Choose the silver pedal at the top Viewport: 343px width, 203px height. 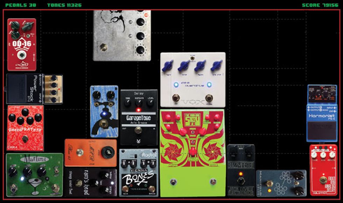[x=121, y=35]
